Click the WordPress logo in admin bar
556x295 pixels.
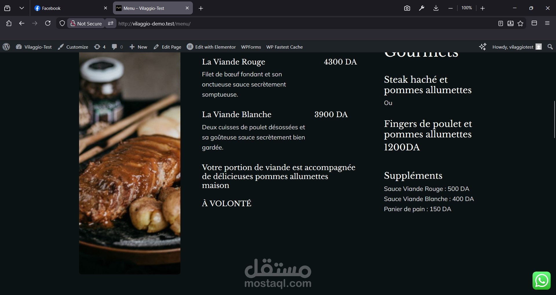(x=6, y=47)
